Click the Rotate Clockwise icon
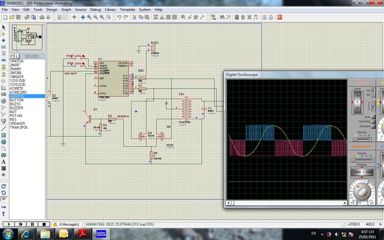The image size is (384, 240). [4, 186]
